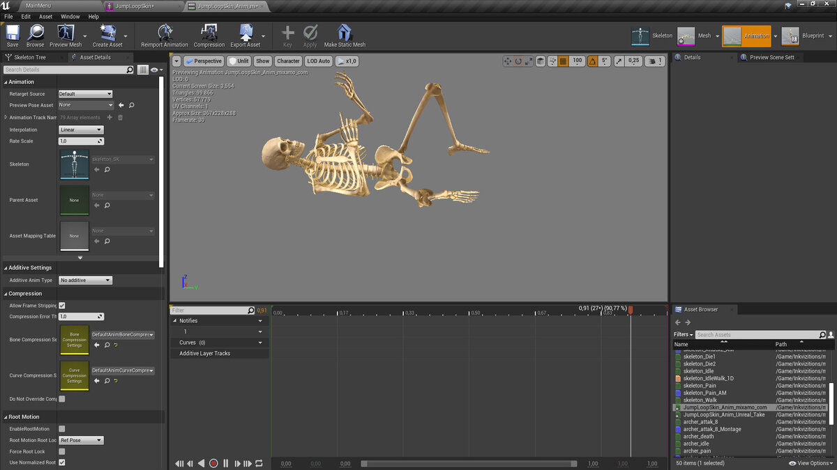This screenshot has width=837, height=470.
Task: Toggle the Force Root Lock checkbox
Action: 62,451
